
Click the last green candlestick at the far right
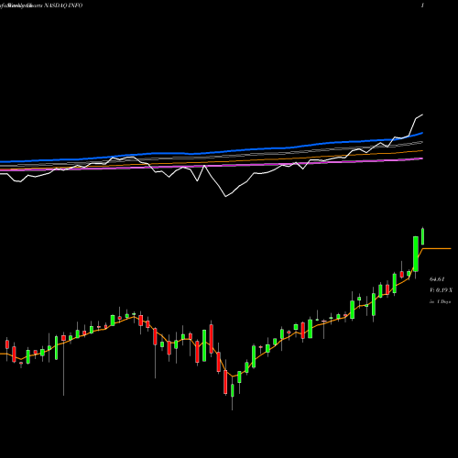tap(423, 236)
